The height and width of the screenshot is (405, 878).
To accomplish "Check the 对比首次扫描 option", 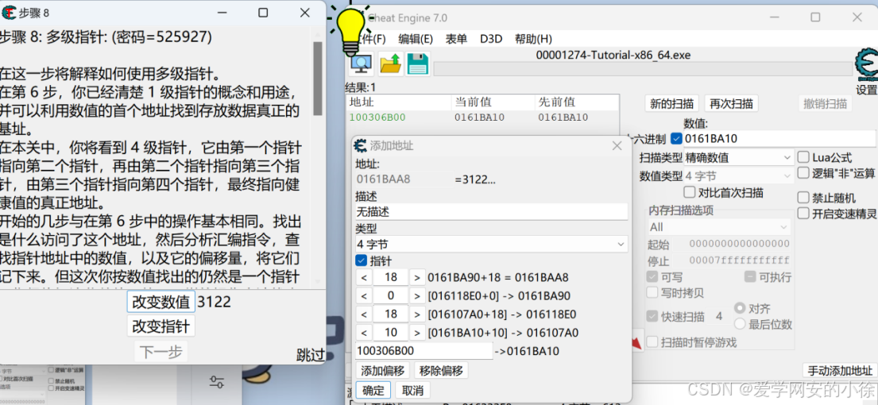I will point(690,193).
